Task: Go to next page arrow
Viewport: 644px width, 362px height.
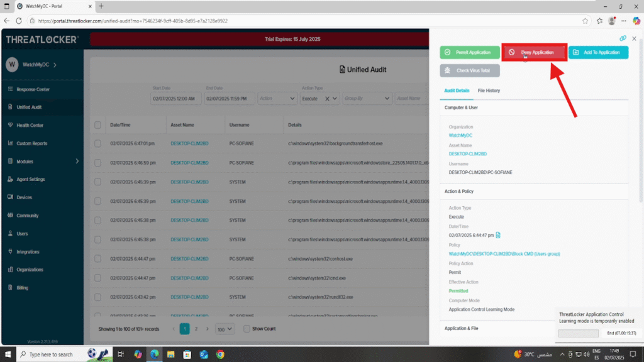Action: (x=208, y=329)
